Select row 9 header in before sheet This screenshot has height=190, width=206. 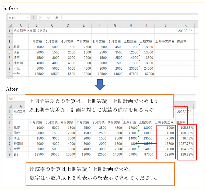9,73
